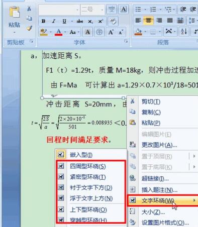
Task: Click the Numbering list icon
Action: (x=153, y=9)
